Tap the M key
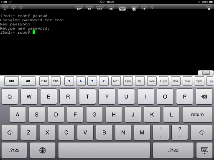This screenshot has width=214, height=160. (x=142, y=132)
